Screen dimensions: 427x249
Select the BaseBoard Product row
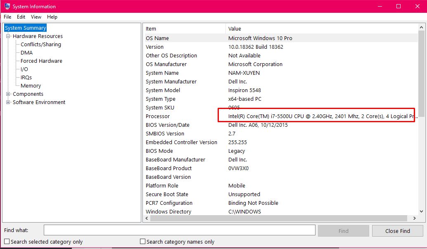(280, 168)
